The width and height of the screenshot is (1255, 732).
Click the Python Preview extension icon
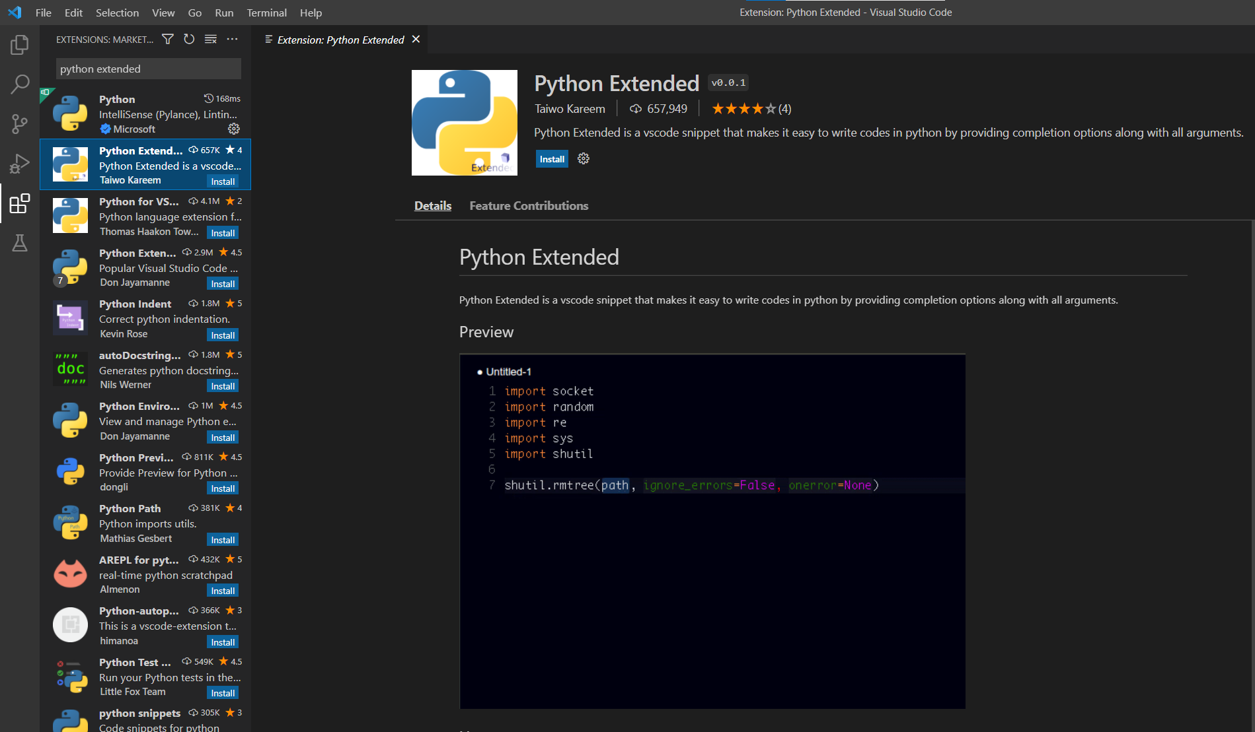coord(70,471)
